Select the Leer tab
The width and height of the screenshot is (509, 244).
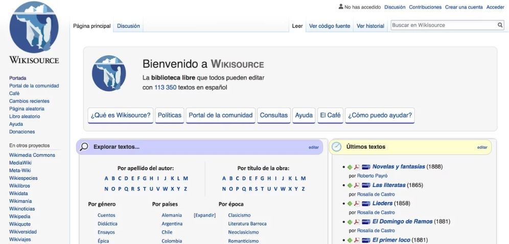click(x=297, y=26)
